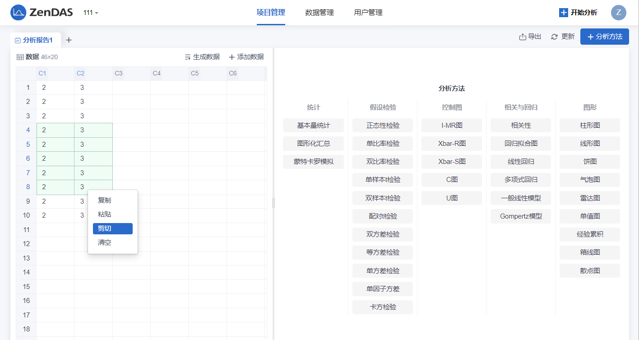Click the ZenDAS logo icon
The image size is (639, 340).
[18, 13]
